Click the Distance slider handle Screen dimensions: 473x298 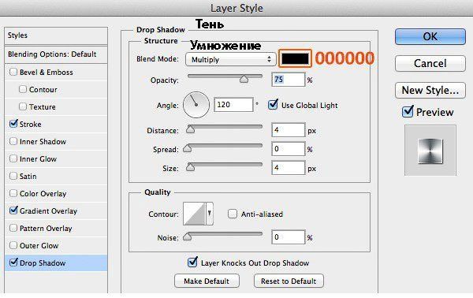click(190, 129)
